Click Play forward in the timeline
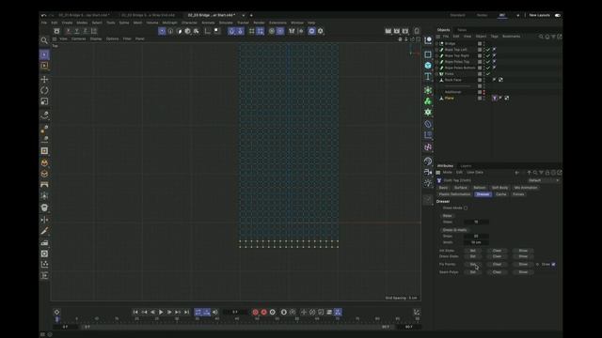Image resolution: width=602 pixels, height=338 pixels. tap(161, 313)
